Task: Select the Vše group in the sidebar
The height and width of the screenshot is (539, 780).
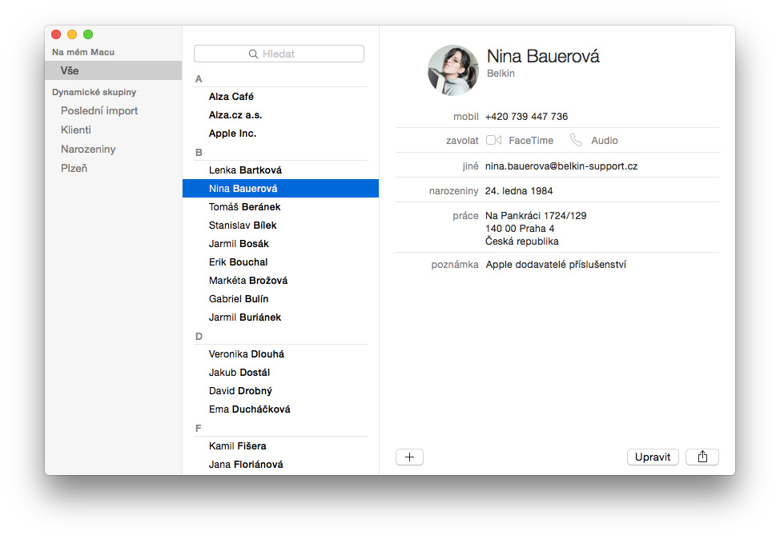Action: point(114,70)
